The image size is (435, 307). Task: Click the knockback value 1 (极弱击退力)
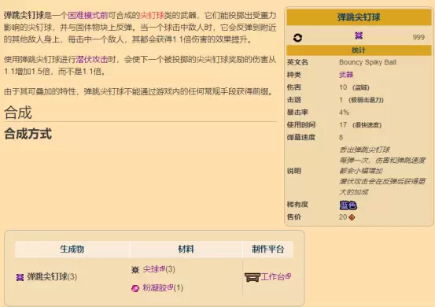pyautogui.click(x=361, y=100)
